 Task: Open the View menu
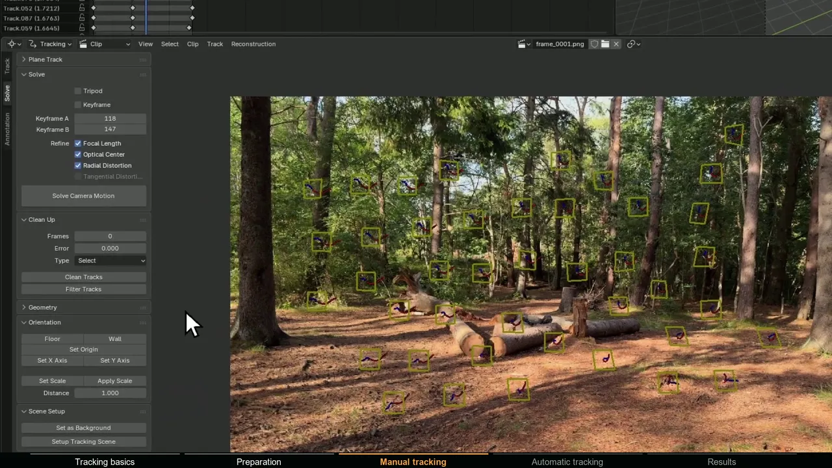(x=146, y=44)
